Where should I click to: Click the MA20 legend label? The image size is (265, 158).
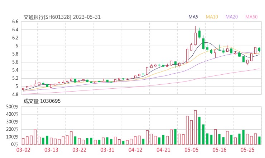point(232,17)
